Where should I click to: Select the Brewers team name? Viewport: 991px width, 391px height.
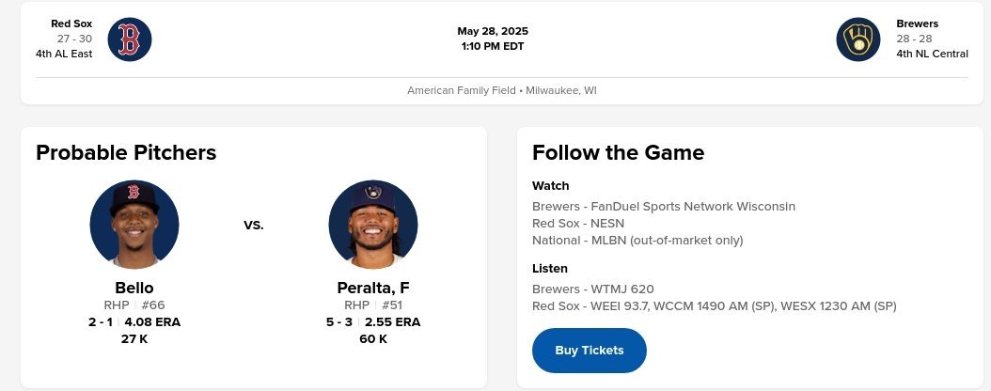(x=917, y=23)
